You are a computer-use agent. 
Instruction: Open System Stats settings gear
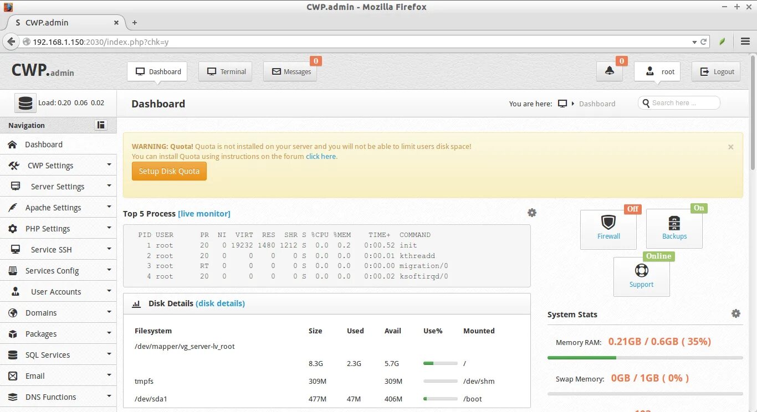coord(736,313)
